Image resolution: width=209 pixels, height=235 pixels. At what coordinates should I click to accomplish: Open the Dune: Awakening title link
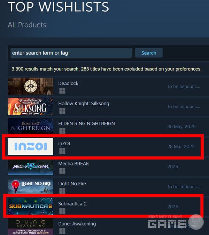tap(77, 224)
